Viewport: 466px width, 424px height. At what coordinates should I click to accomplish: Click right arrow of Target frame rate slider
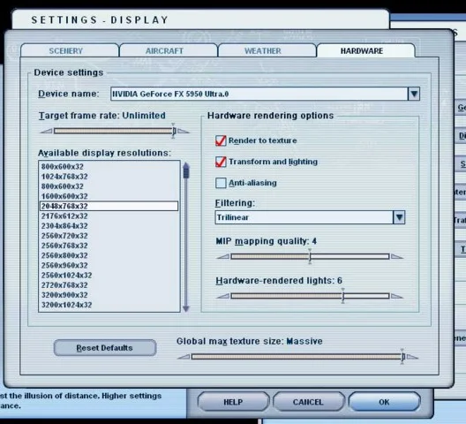[x=184, y=131]
